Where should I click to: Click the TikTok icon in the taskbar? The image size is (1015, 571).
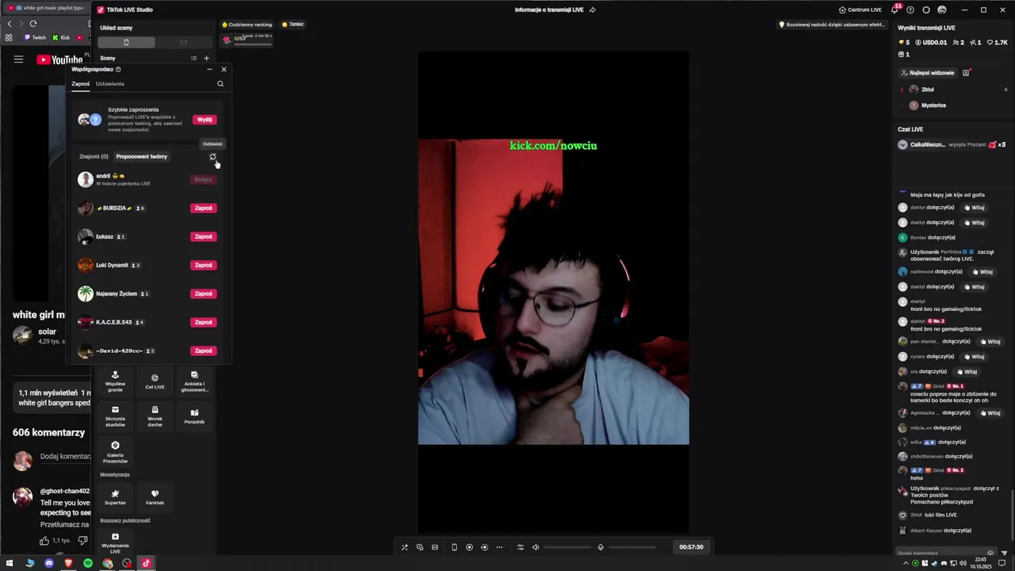point(146,563)
